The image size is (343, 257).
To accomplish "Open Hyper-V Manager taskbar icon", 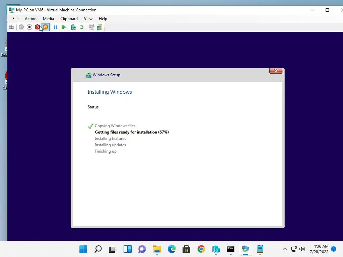I will 216,249.
